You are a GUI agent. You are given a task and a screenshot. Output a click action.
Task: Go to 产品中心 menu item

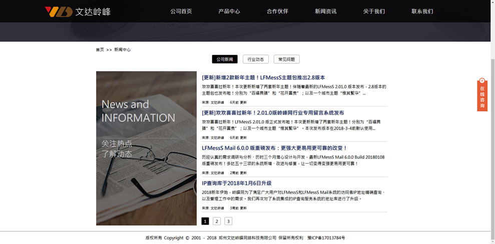pyautogui.click(x=229, y=11)
